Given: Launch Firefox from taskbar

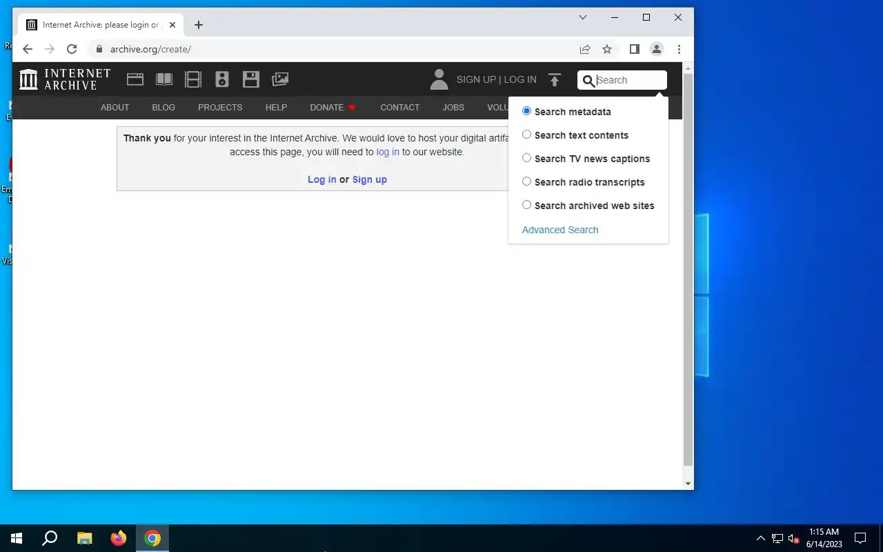Looking at the screenshot, I should click(119, 538).
